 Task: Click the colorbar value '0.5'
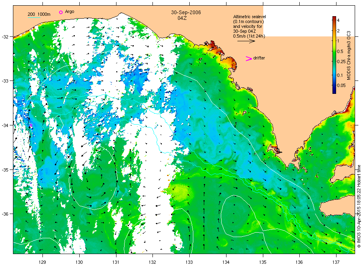click(x=340, y=51)
